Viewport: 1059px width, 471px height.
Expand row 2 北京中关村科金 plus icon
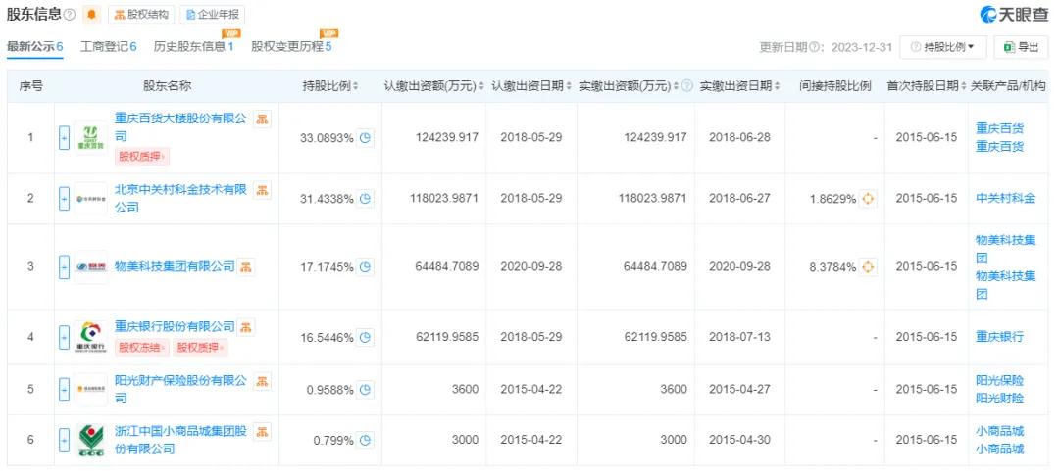(x=64, y=199)
